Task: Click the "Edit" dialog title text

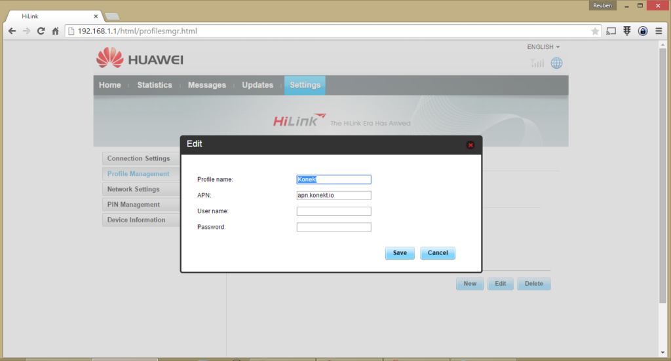Action: 194,144
